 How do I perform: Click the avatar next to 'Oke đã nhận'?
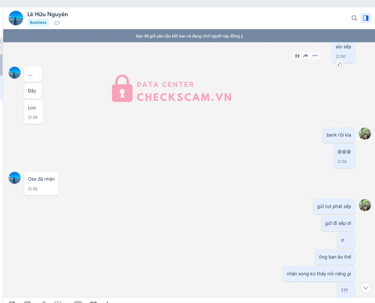click(x=15, y=178)
